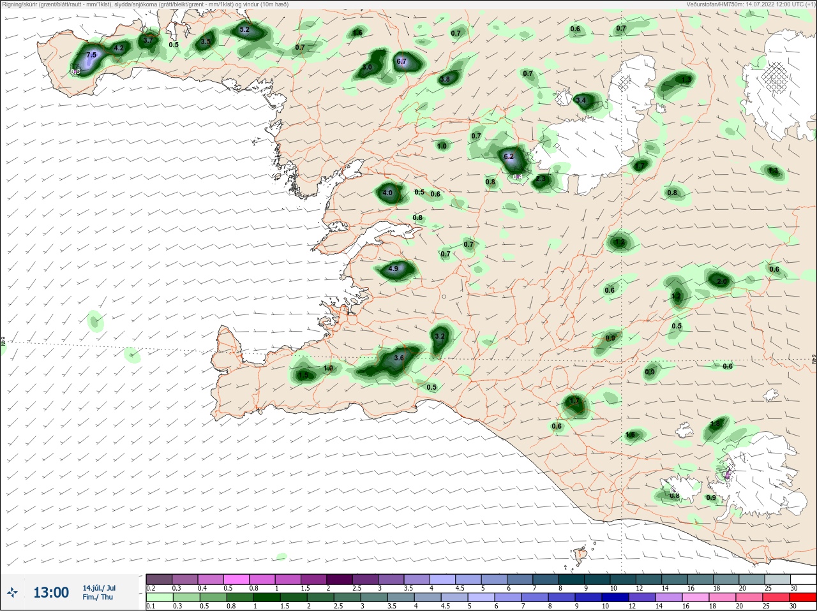Click the '0.2' label in upper legend row
Viewport: 817px width, 611px height.
tap(151, 588)
